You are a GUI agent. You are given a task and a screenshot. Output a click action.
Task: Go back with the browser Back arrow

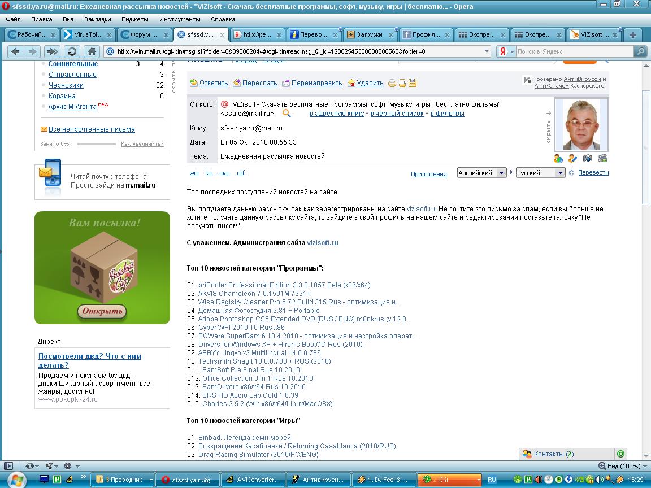click(15, 51)
